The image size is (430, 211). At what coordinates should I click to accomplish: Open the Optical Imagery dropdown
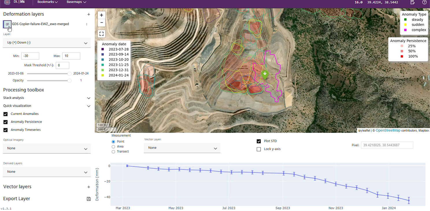coord(47,148)
